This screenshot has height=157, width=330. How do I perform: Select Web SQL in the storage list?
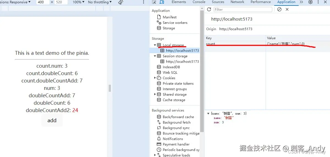[170, 72]
